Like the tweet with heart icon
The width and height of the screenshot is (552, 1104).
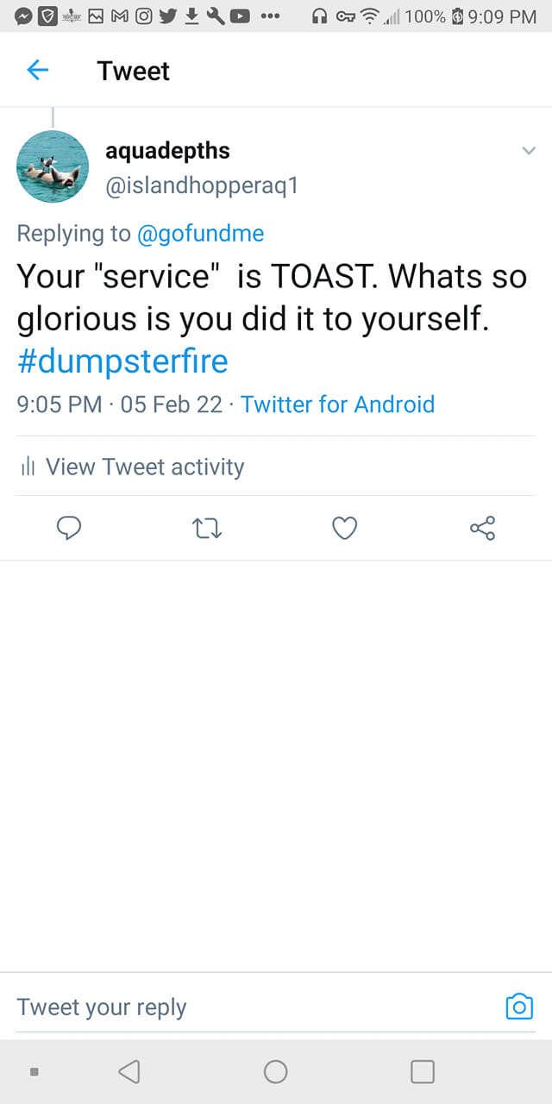pyautogui.click(x=345, y=528)
